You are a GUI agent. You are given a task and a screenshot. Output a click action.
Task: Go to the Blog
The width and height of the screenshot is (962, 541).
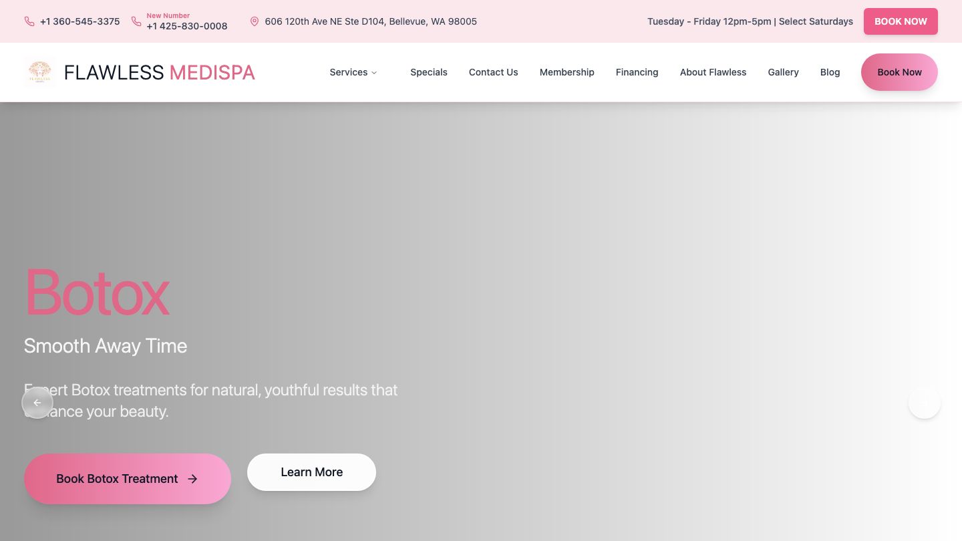pyautogui.click(x=830, y=72)
